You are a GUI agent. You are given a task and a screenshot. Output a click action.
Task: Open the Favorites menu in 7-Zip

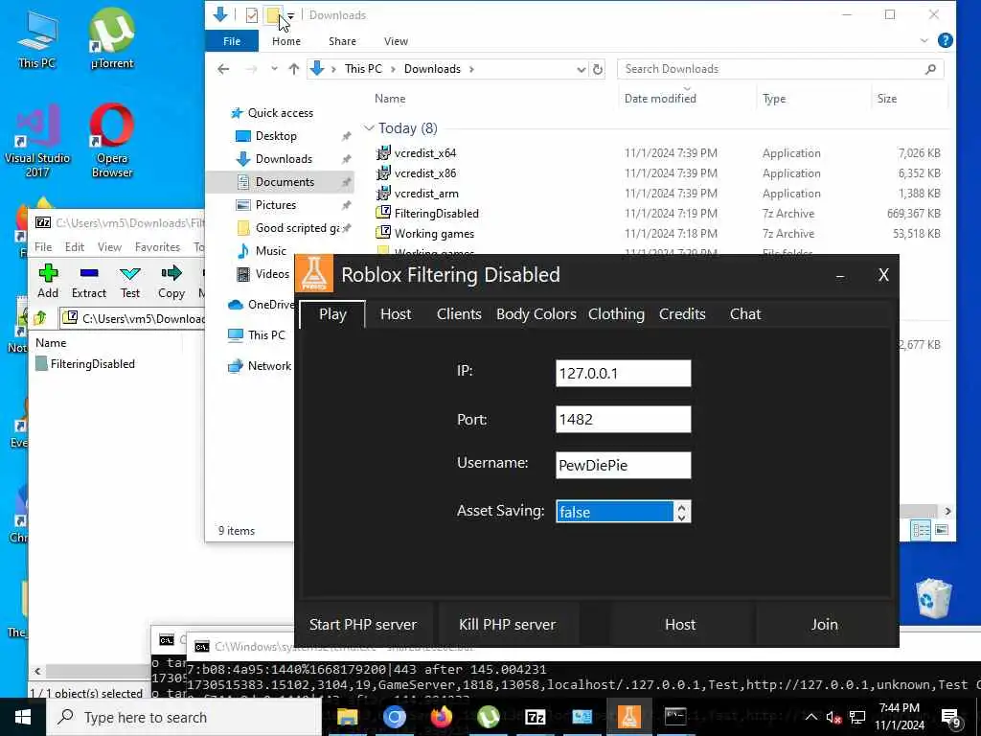click(157, 247)
